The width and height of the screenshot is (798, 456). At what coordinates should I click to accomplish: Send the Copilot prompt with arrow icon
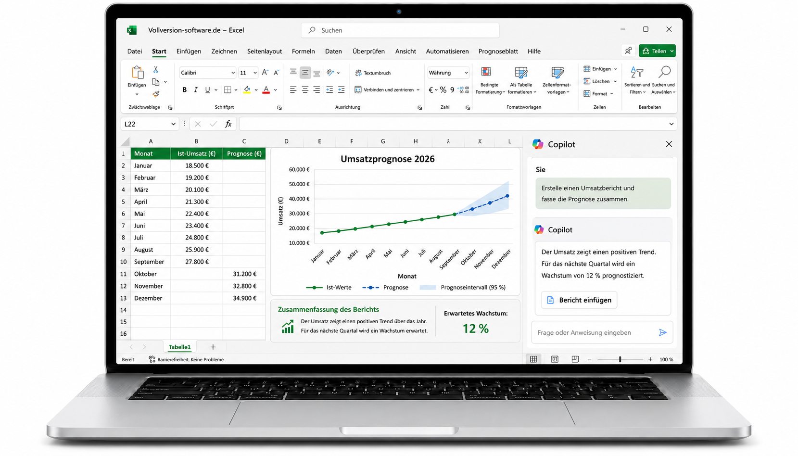click(663, 332)
